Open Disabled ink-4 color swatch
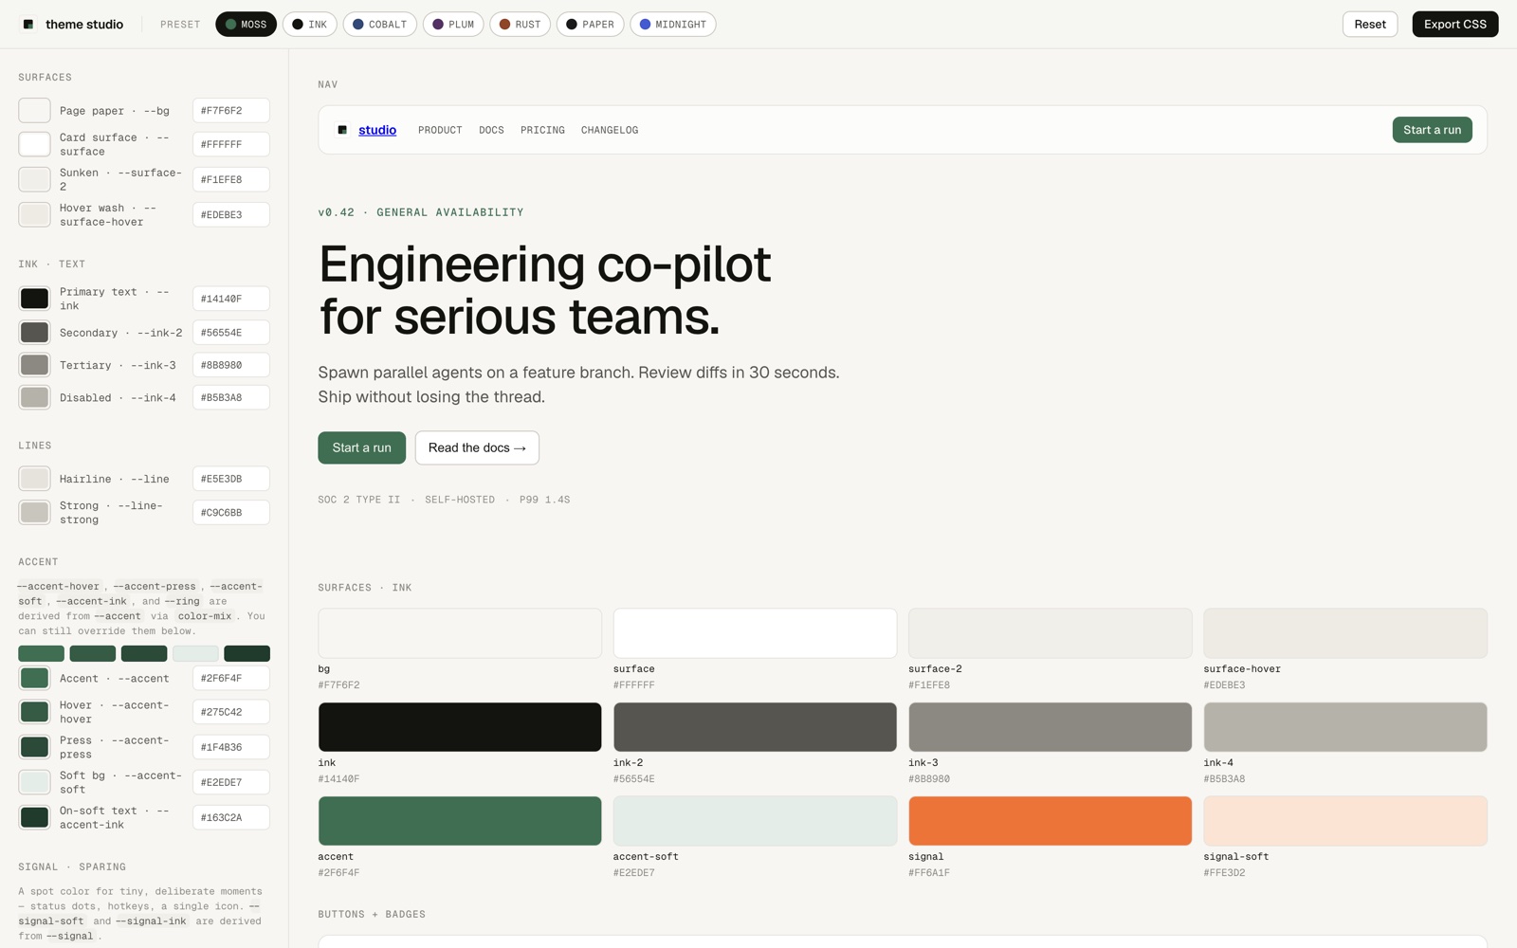1517x948 pixels. click(35, 397)
